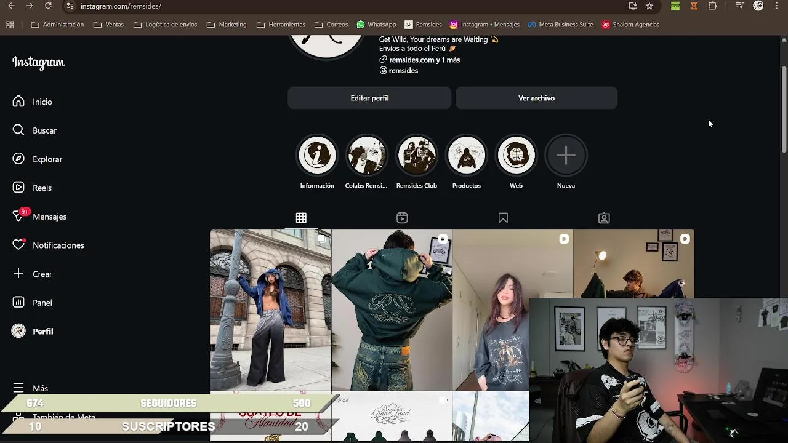Bookmark this page with the star
Viewport: 788px width, 443px height.
click(x=649, y=6)
